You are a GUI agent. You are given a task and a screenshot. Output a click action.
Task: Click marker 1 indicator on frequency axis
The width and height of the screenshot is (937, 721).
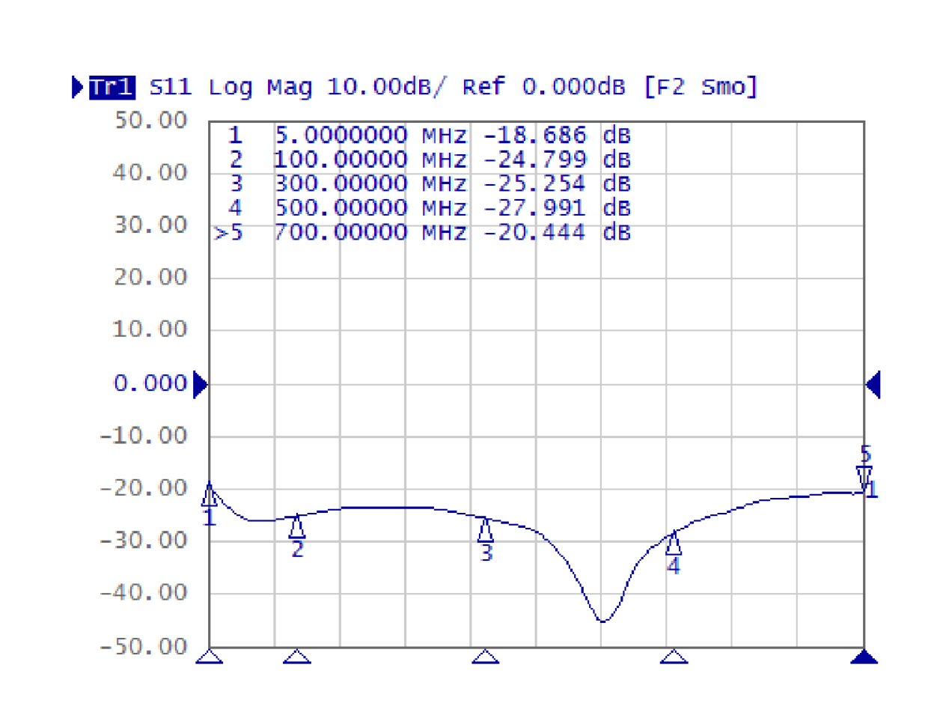click(210, 657)
